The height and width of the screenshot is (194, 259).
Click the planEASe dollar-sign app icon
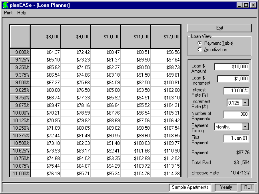pos(6,5)
